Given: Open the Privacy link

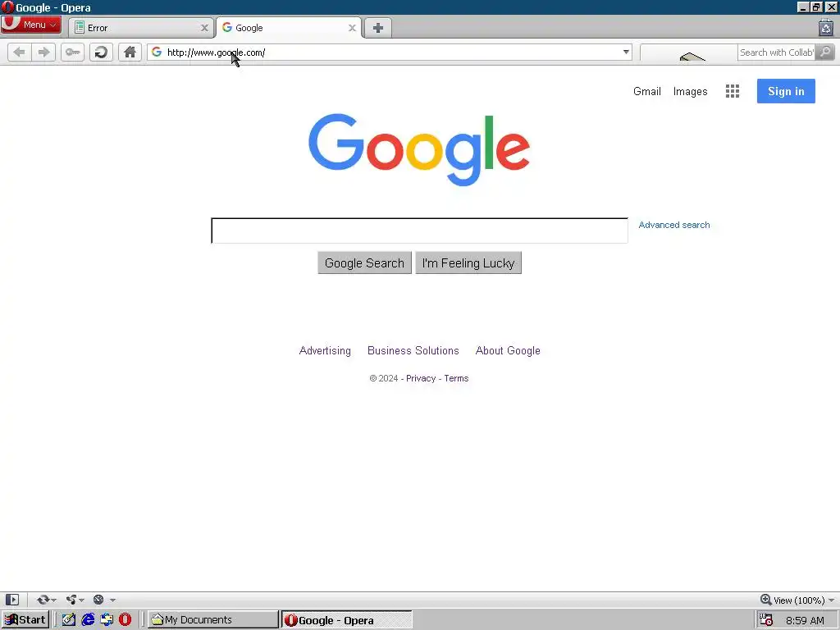Looking at the screenshot, I should (421, 378).
